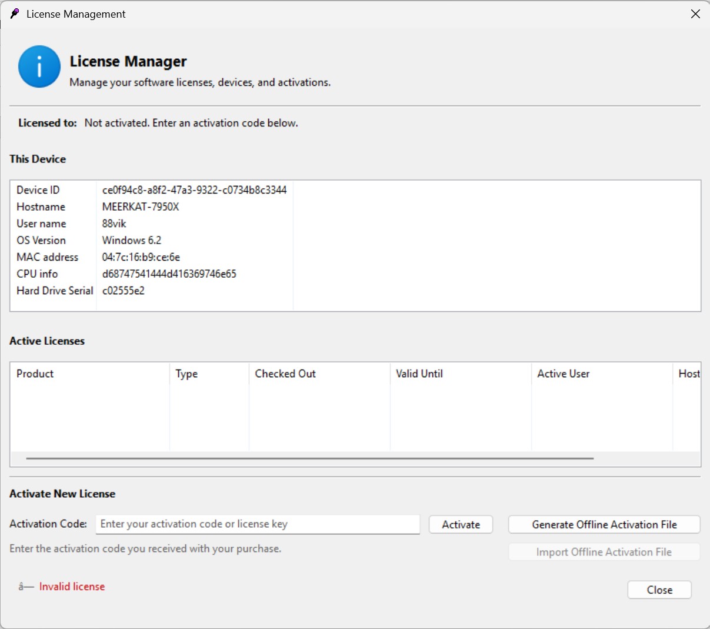Click the This Device section heading
This screenshot has width=710, height=629.
click(38, 159)
